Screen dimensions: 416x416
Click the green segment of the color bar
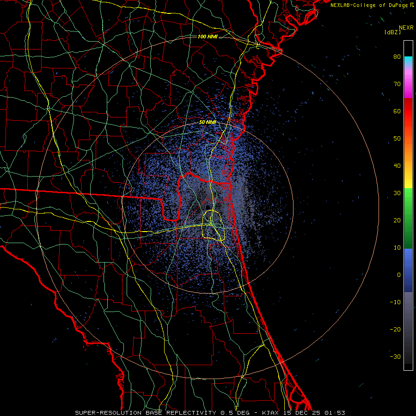(x=408, y=218)
